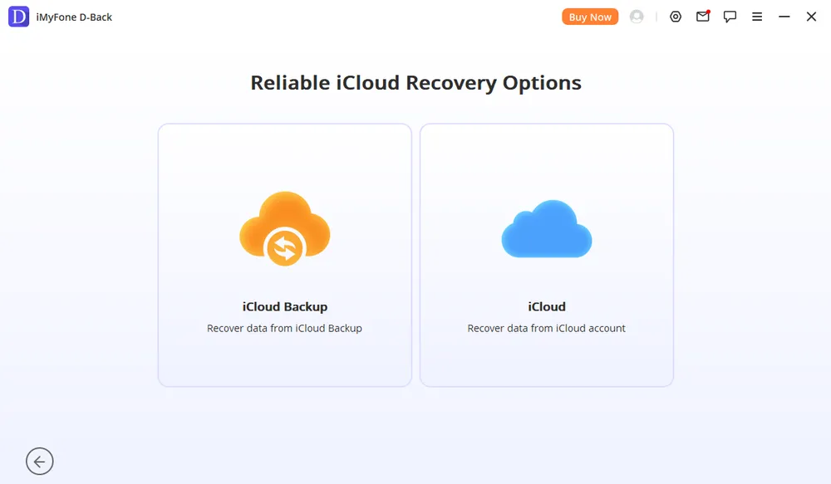Click the 'iCloud' card title
The image size is (831, 484).
[x=546, y=306]
